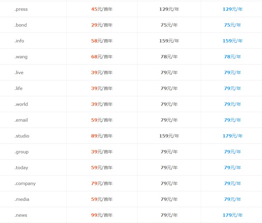Select the .studio gray price 159元/年
The image size is (262, 223).
(x=169, y=136)
